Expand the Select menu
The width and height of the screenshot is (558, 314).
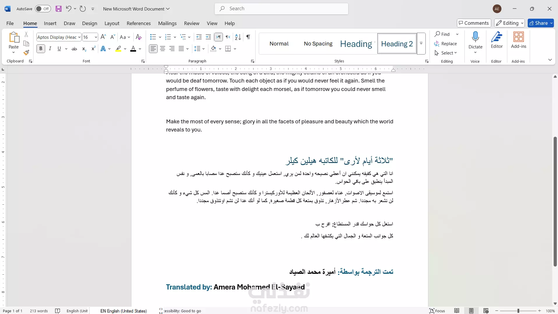coord(446,53)
